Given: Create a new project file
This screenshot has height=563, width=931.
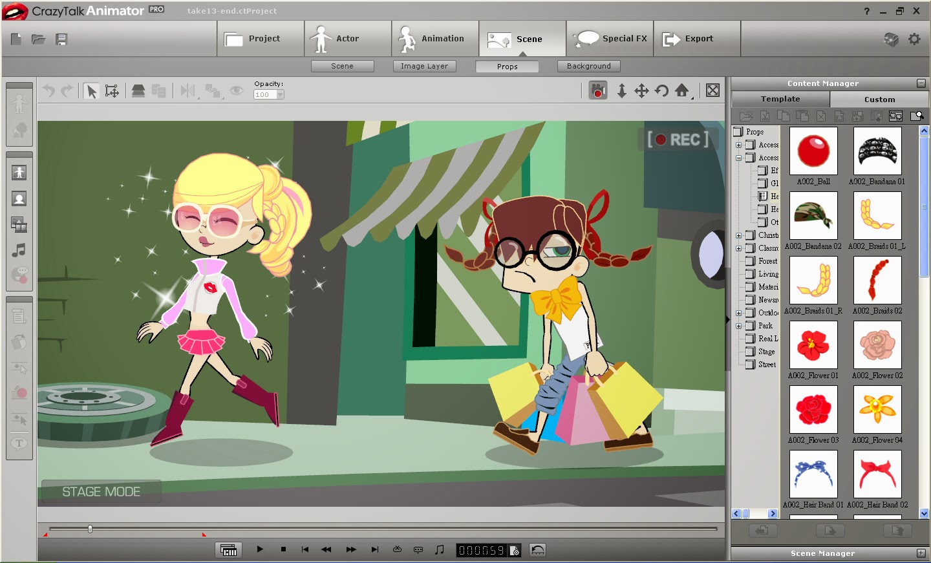Looking at the screenshot, I should 16,39.
